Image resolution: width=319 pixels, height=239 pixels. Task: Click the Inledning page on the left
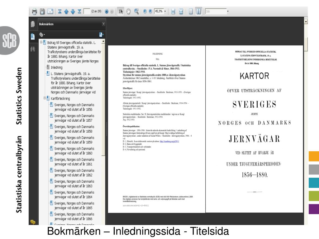156,129
